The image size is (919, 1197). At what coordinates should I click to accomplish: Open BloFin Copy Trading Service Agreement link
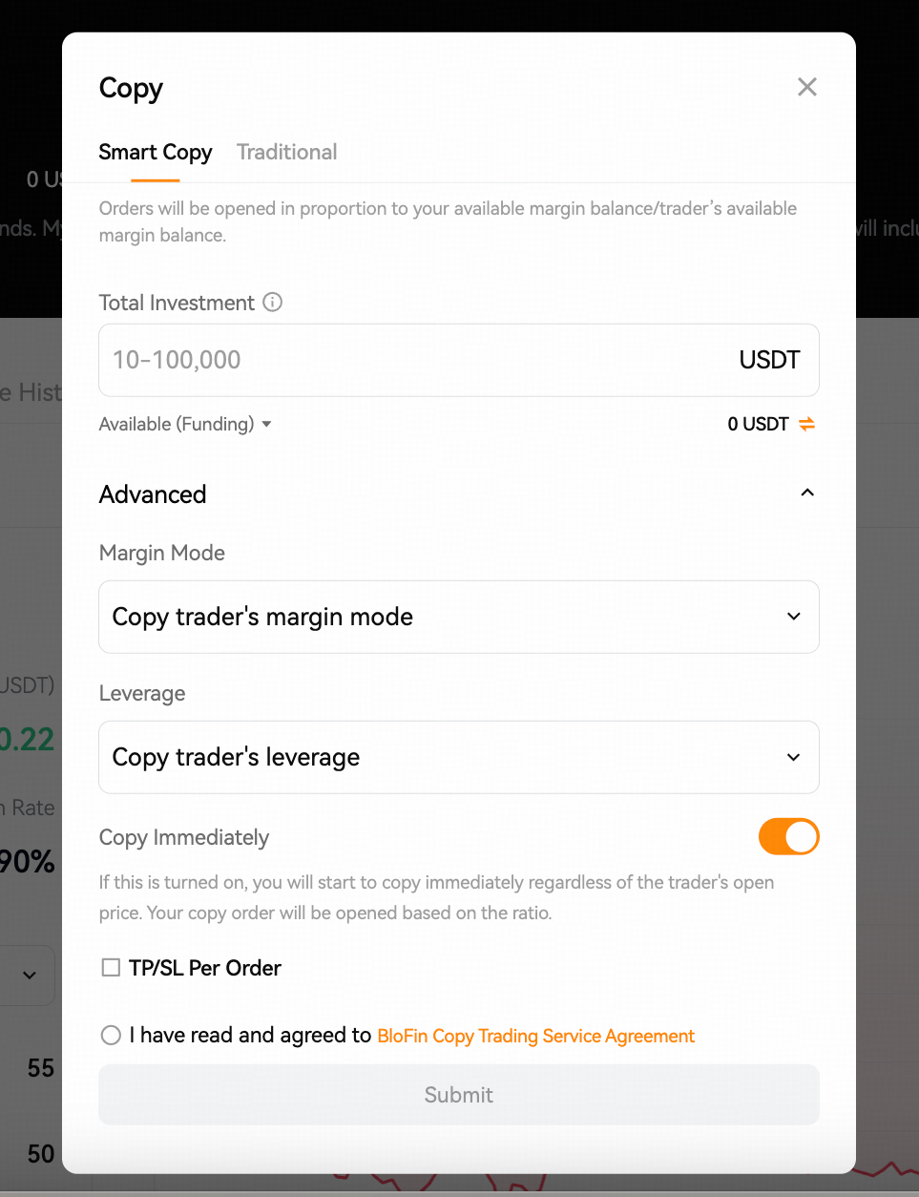[536, 1036]
